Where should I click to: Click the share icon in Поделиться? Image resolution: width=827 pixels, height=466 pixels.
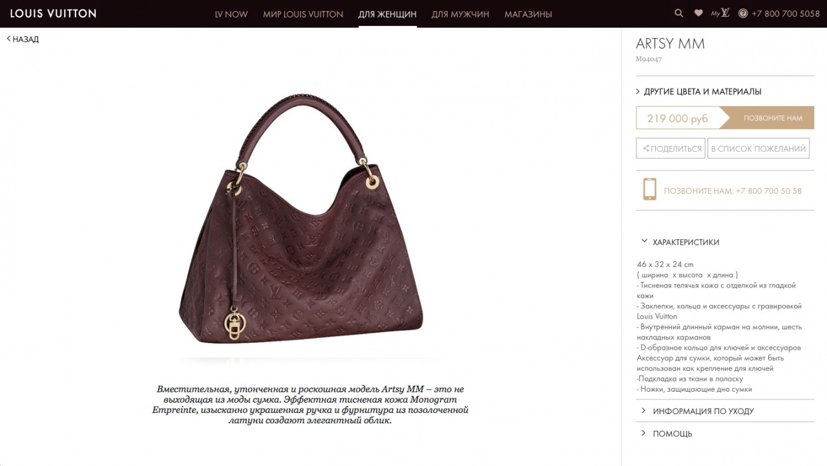click(646, 149)
